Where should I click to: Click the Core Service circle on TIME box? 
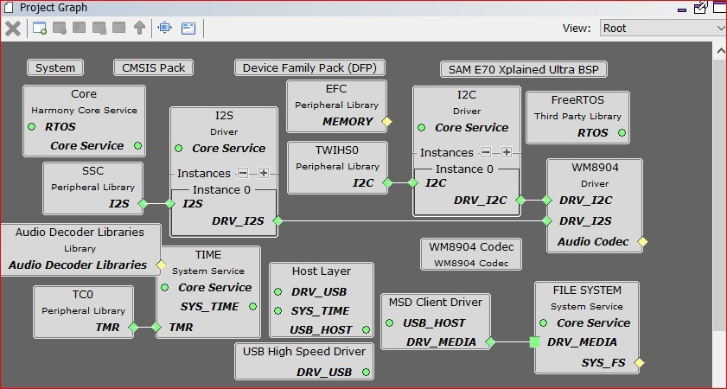(x=164, y=288)
